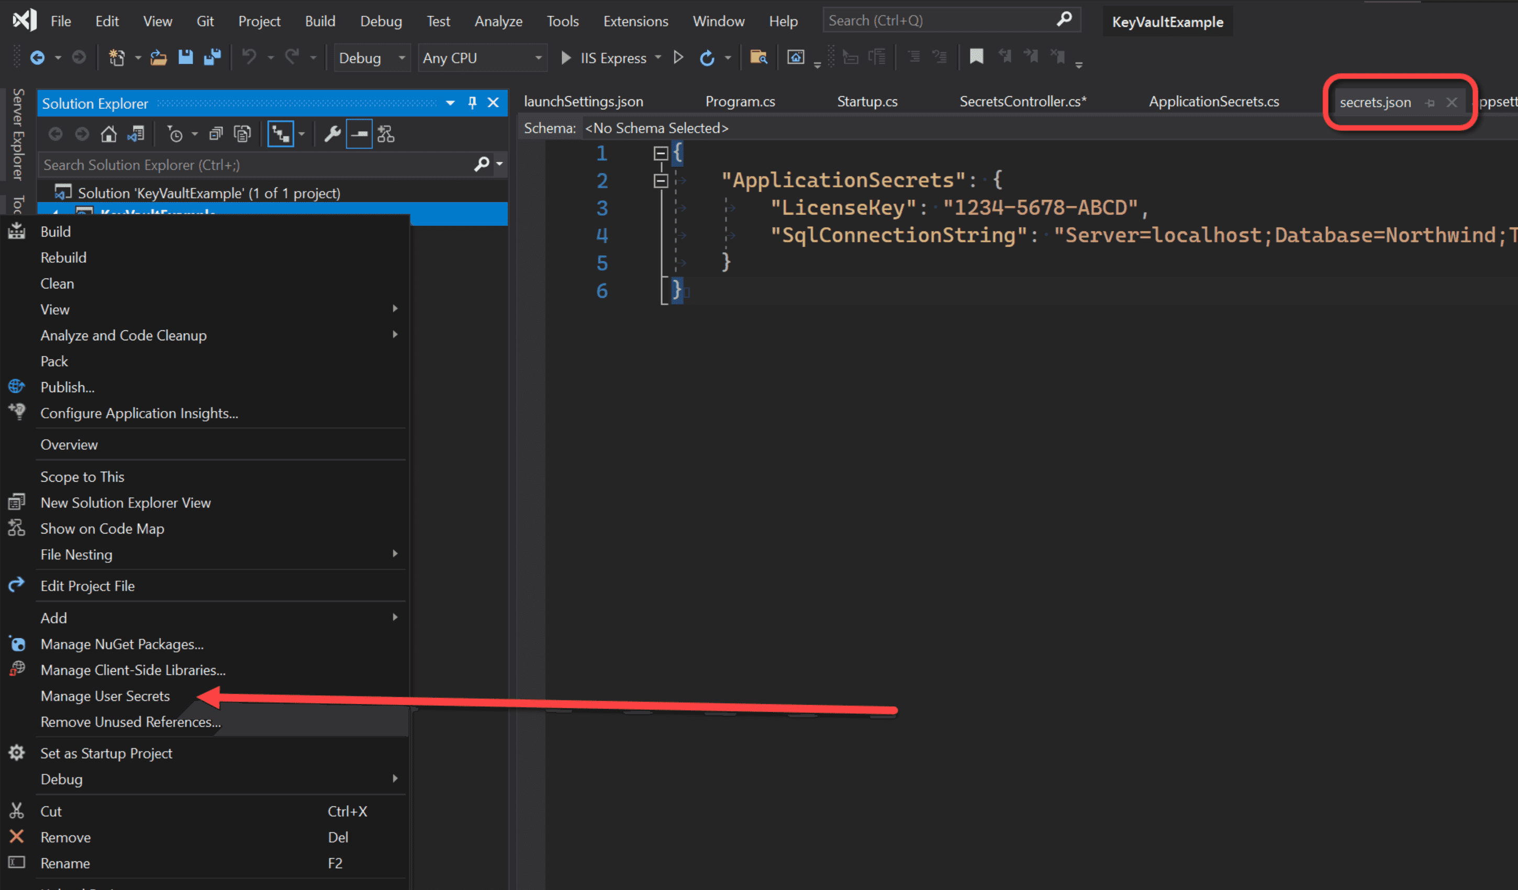This screenshot has height=890, width=1518.
Task: Open Properties wrench icon in Solution Explorer
Action: [x=332, y=134]
